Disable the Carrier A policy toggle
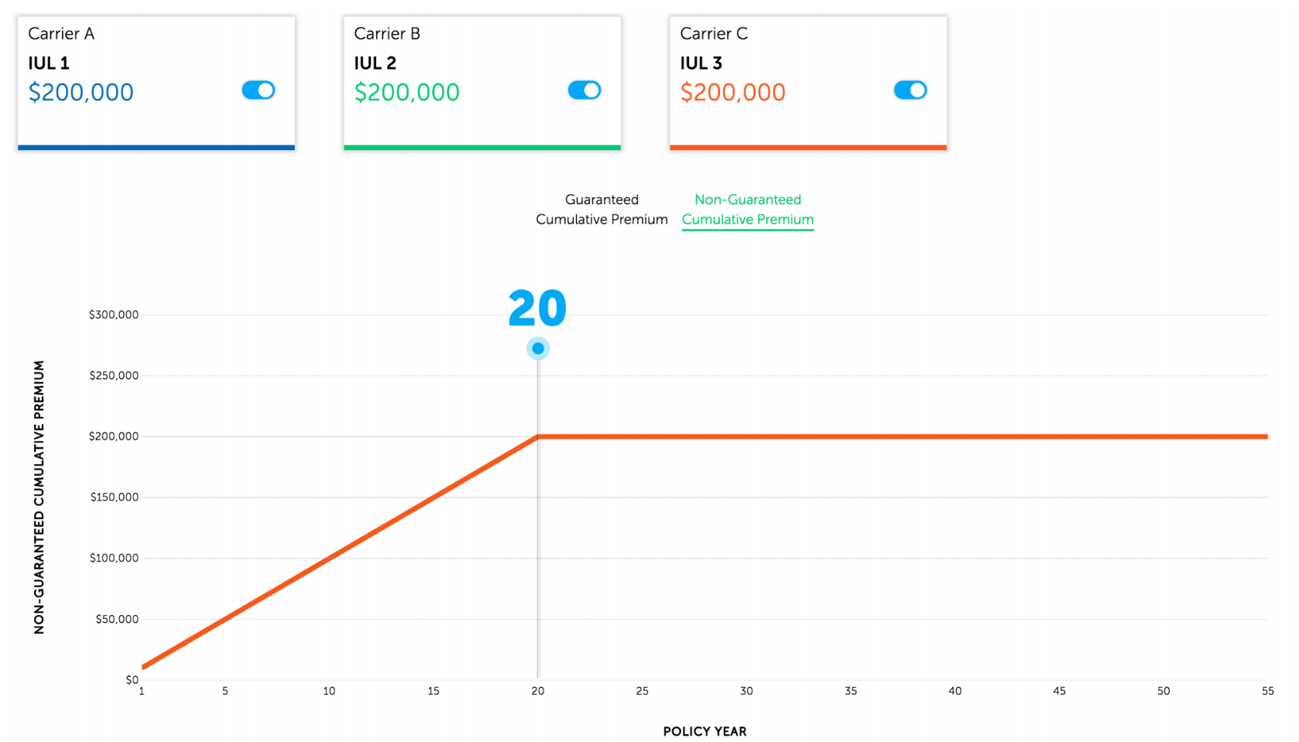This screenshot has width=1299, height=742. click(257, 90)
